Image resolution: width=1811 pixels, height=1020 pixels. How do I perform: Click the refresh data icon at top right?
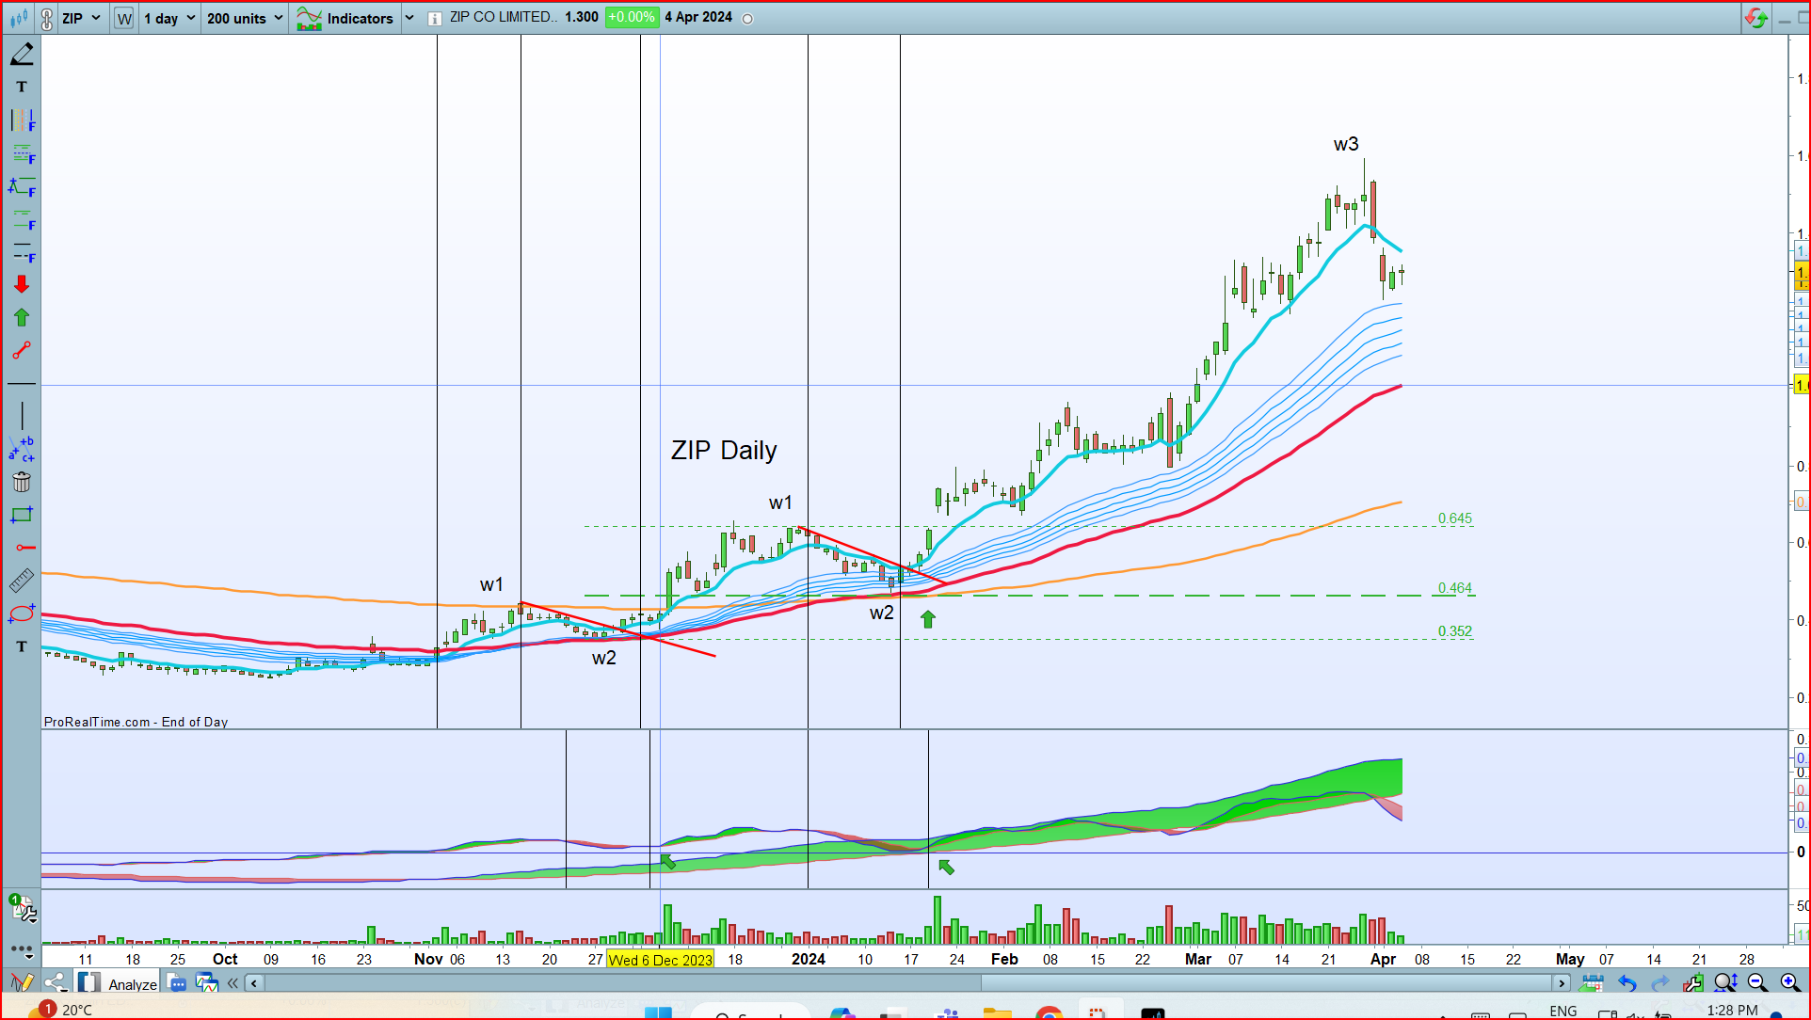point(1756,18)
